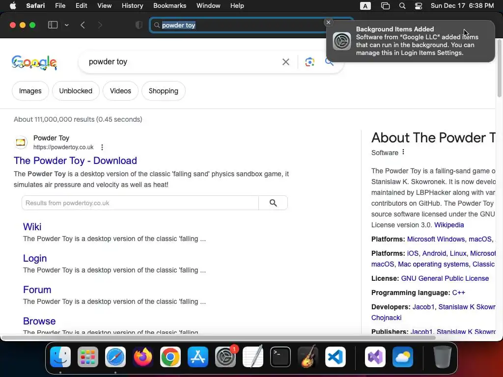Image resolution: width=503 pixels, height=377 pixels.
Task: Click the Google search magnifier button
Action: [329, 62]
